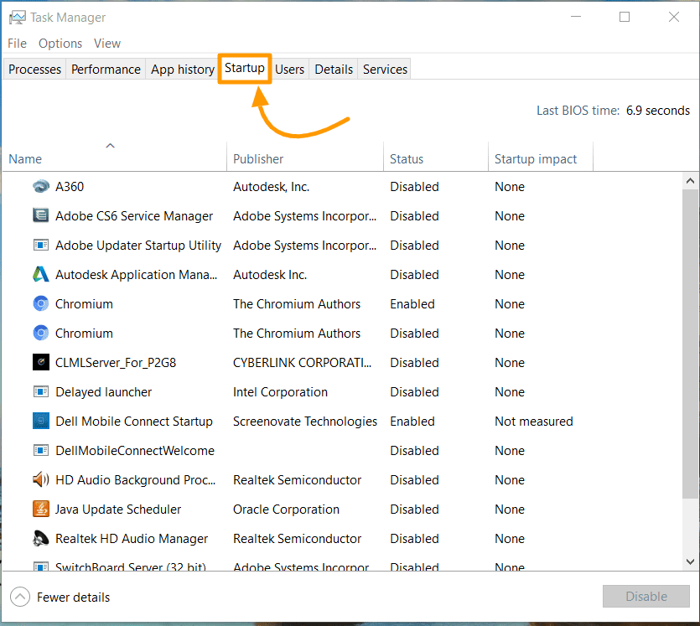Viewport: 700px width, 626px height.
Task: Sort the list by Name column
Action: pos(115,157)
